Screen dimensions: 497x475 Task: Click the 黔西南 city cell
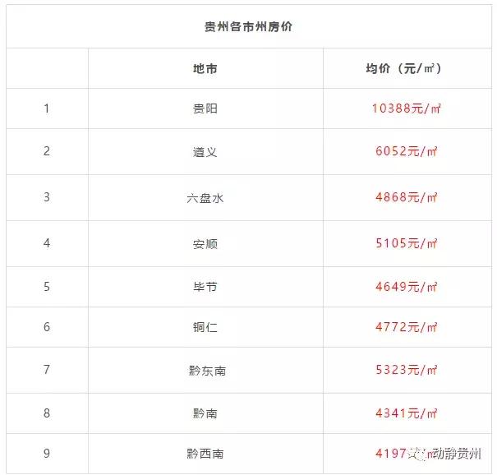[206, 454]
